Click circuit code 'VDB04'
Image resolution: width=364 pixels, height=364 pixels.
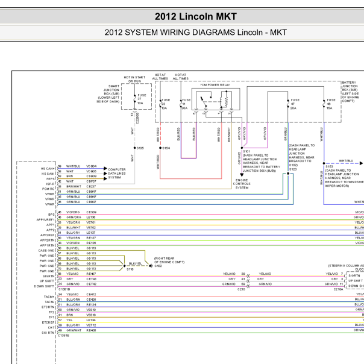[92, 166]
